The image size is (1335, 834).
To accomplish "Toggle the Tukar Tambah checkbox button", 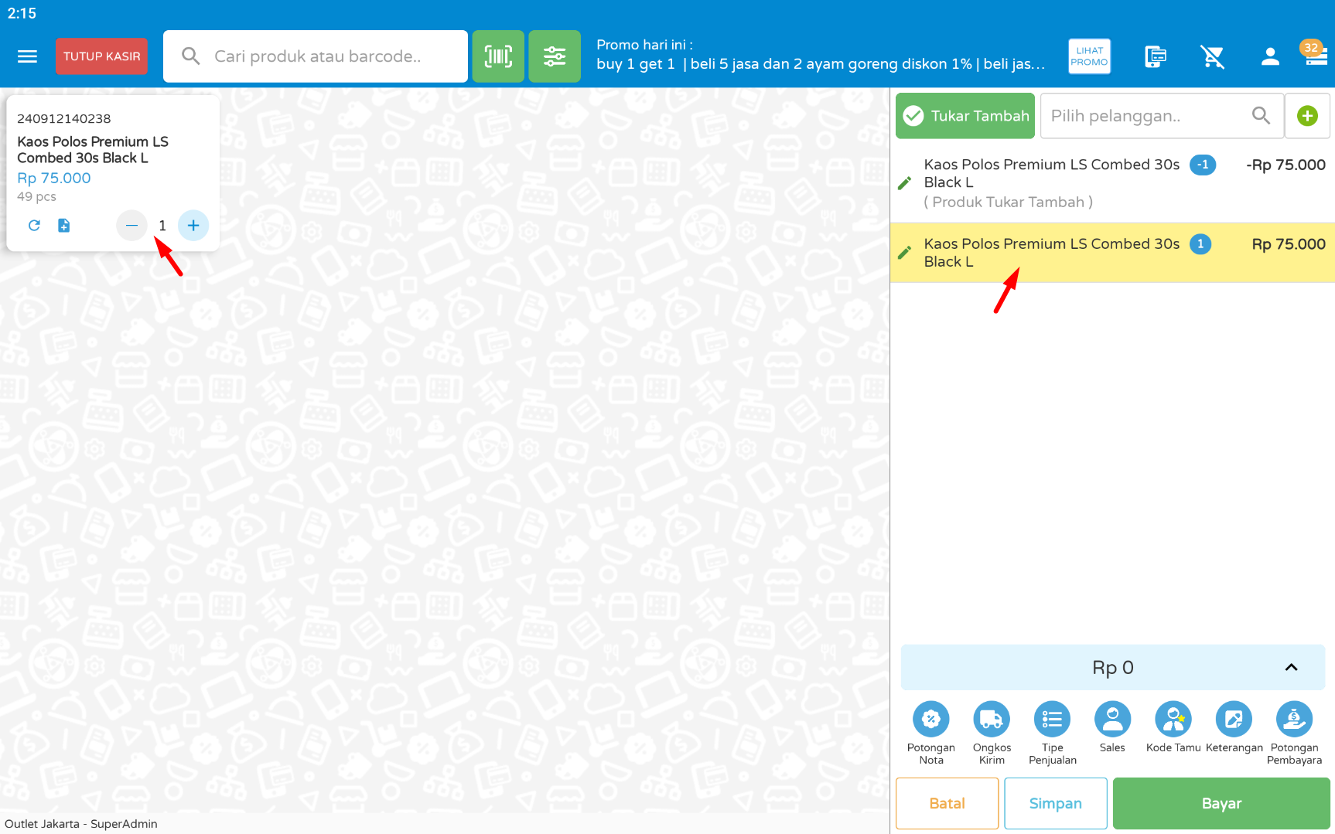I will [x=965, y=116].
